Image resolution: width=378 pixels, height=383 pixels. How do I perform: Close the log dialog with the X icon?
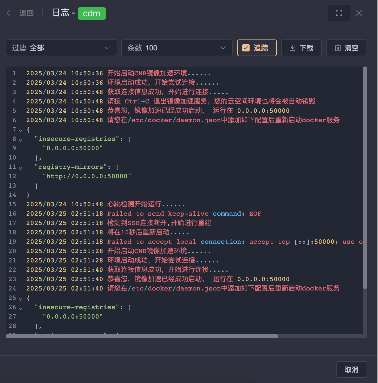click(x=359, y=13)
